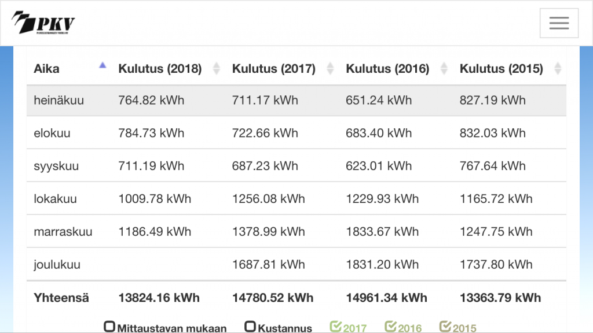Open the hamburger navigation menu
Image resolution: width=593 pixels, height=333 pixels.
559,23
